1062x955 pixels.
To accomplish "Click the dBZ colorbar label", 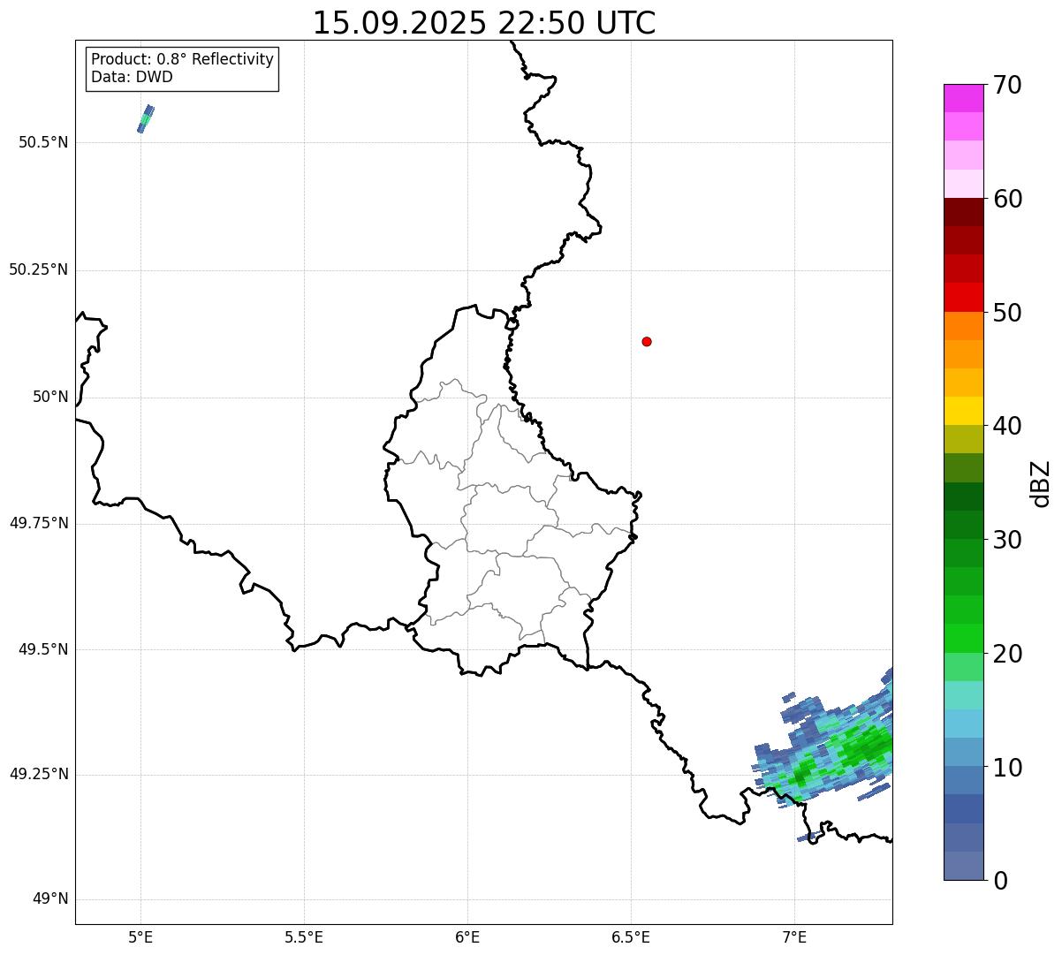I will [x=1041, y=483].
